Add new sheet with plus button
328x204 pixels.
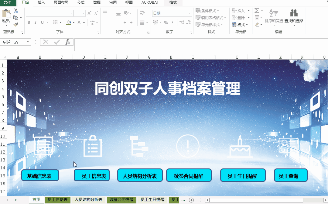[191, 200]
